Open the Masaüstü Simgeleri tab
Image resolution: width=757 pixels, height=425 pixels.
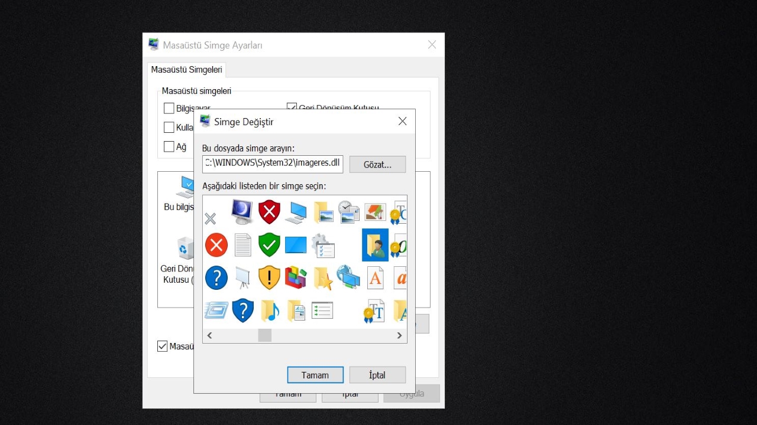coord(186,70)
